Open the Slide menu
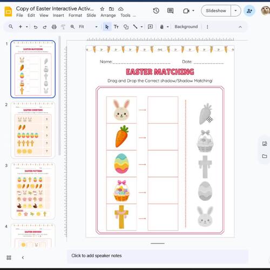Image resolution: width=270 pixels, height=270 pixels. [91, 15]
